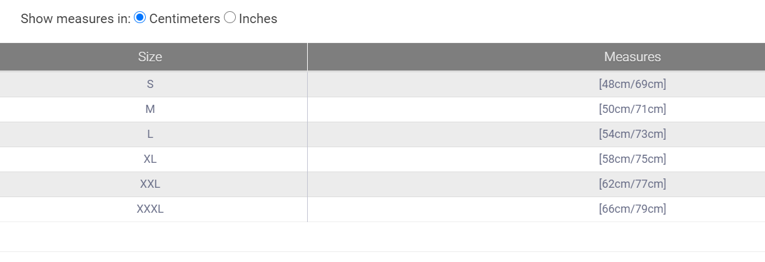This screenshot has width=765, height=262.
Task: Click the [58cm/75cm] measurement
Action: [632, 159]
